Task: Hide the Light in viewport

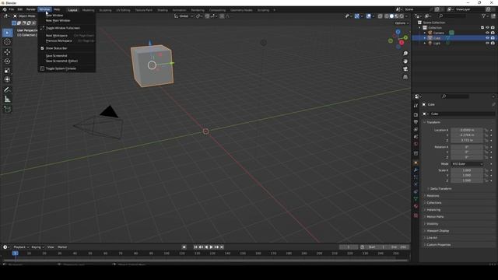Action: (x=488, y=43)
